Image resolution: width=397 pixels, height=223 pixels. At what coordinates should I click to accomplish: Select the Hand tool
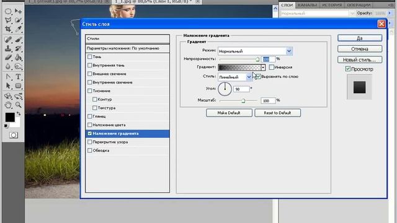click(8, 105)
